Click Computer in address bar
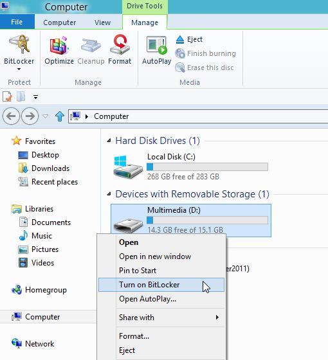Screen dimensions: 328x360 coord(111,116)
